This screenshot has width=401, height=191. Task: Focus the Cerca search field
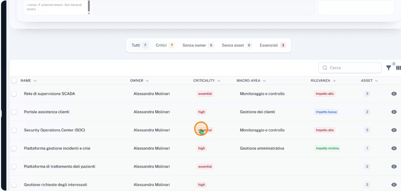click(x=350, y=68)
